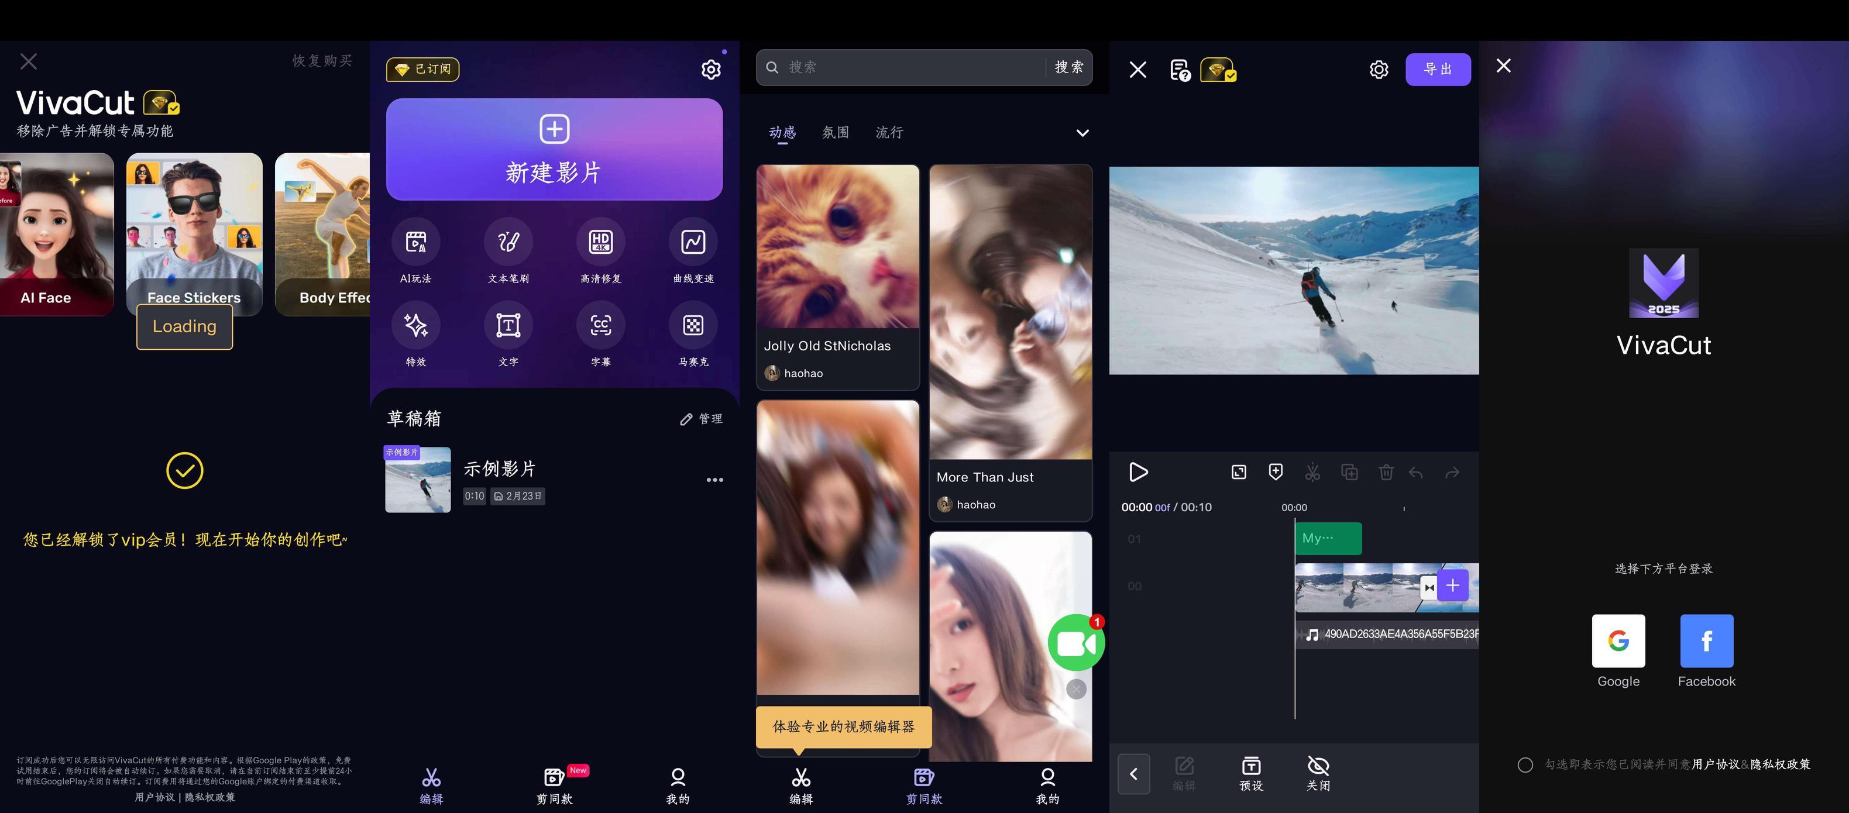Collapse the bottom toolbar with back chevron
This screenshot has width=1849, height=813.
[1133, 774]
